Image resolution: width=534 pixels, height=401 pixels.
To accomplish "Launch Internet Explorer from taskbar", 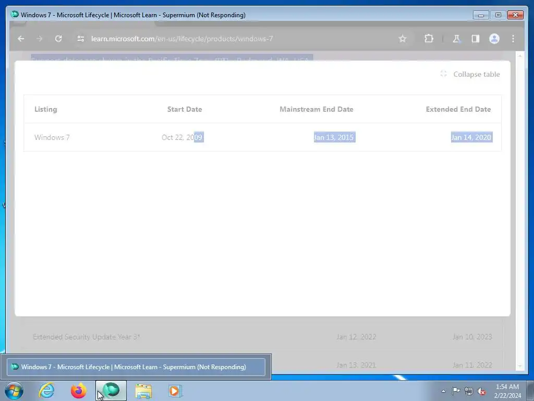I will [x=46, y=391].
